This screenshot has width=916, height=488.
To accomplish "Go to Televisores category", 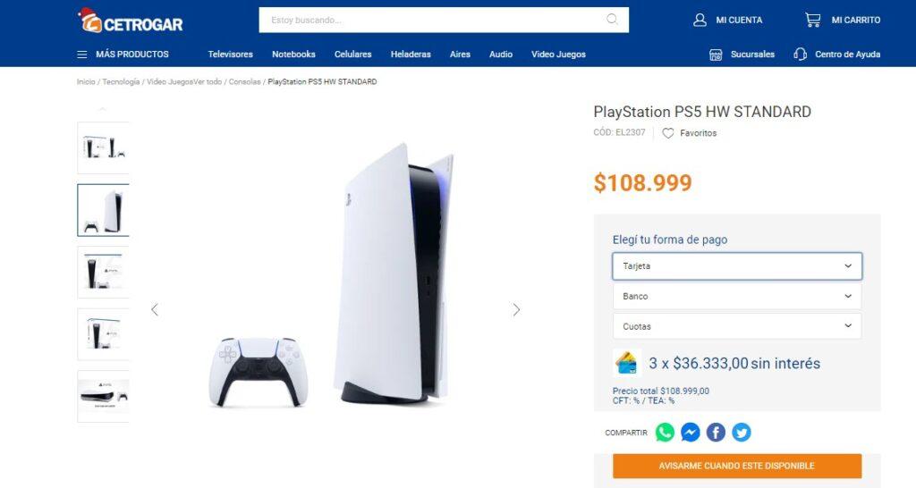I will click(x=230, y=55).
